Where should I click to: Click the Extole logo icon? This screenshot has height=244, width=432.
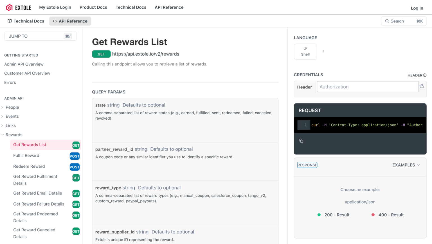(9, 7)
